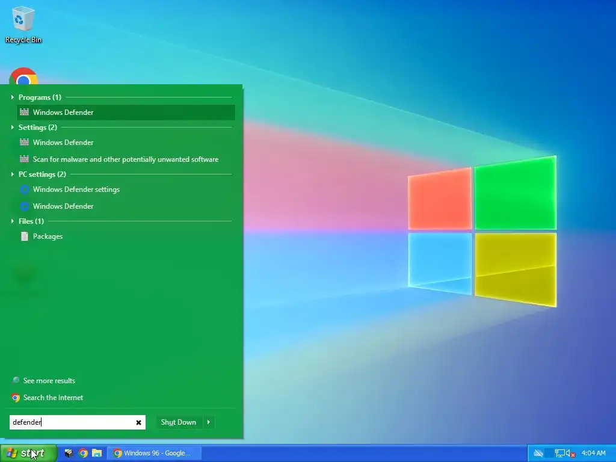Switch to Windows 96 - Google taskbar window
This screenshot has height=462, width=616.
(x=155, y=453)
